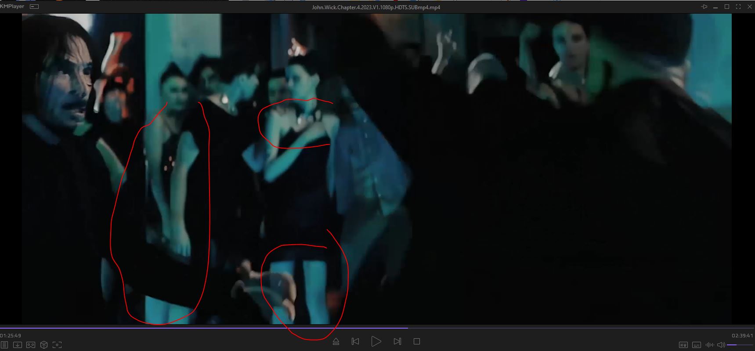The image size is (755, 351).
Task: Open the KMPlayer main menu
Action: click(12, 7)
